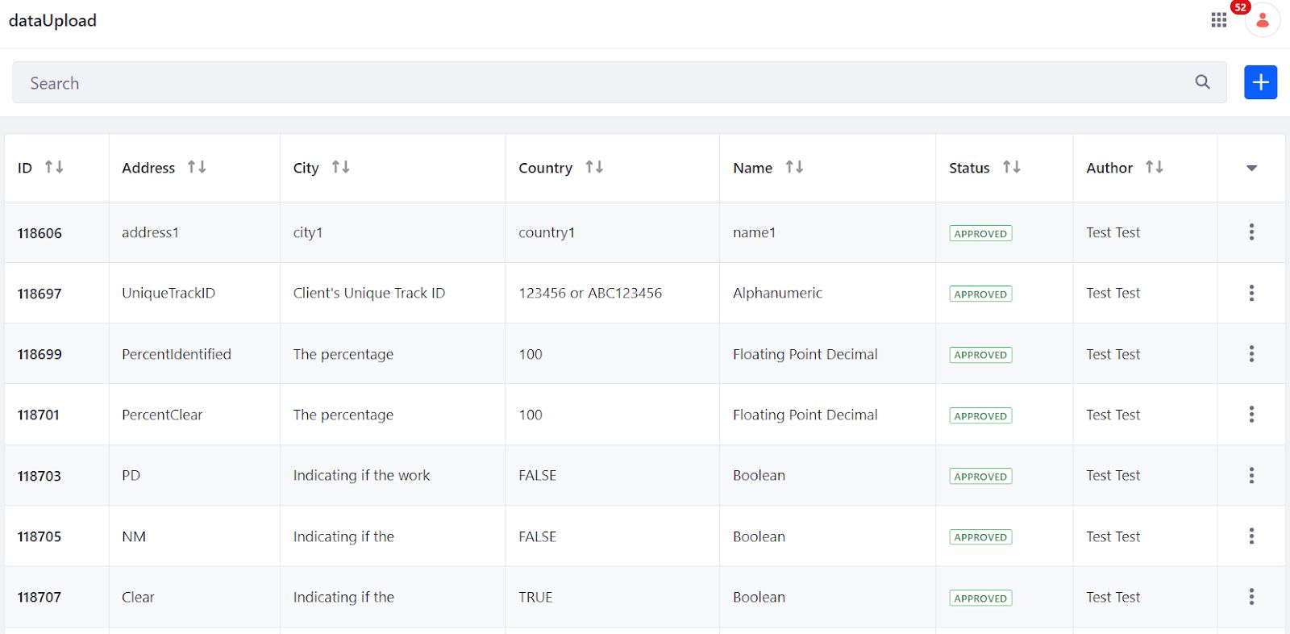Viewport: 1290px width, 634px height.
Task: Open actions menu for row 118606
Action: click(1251, 232)
